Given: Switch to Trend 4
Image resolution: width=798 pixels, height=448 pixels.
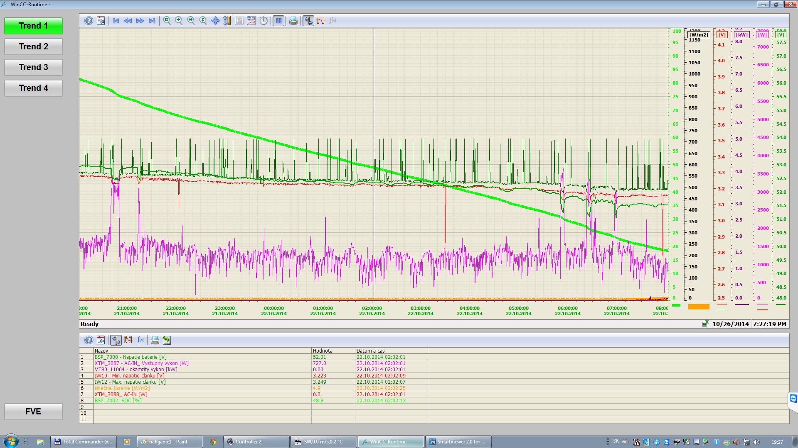Looking at the screenshot, I should click(33, 88).
